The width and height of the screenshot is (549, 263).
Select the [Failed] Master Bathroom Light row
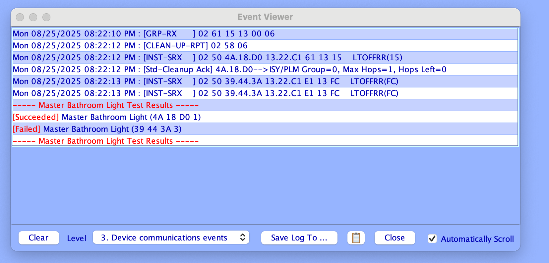pos(265,129)
